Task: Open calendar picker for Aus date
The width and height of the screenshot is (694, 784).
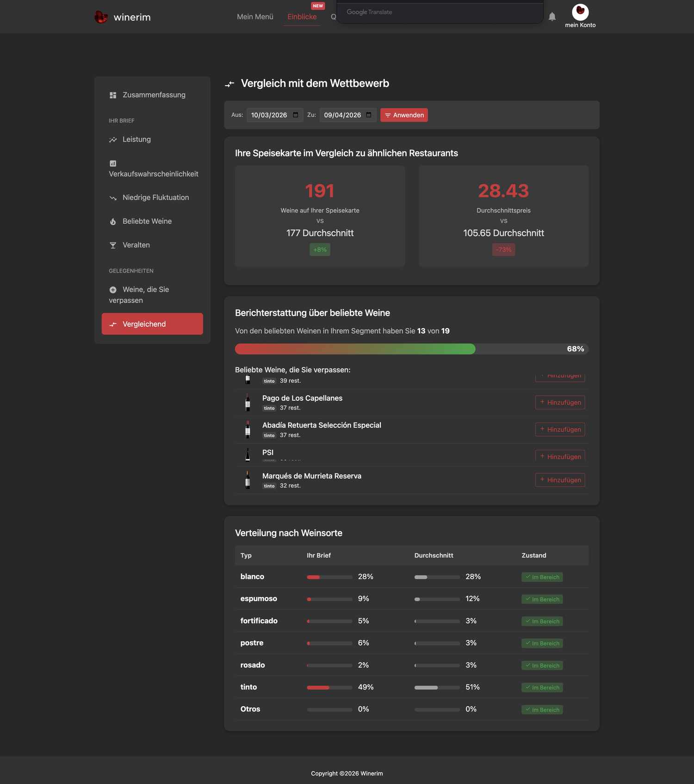Action: (x=296, y=115)
